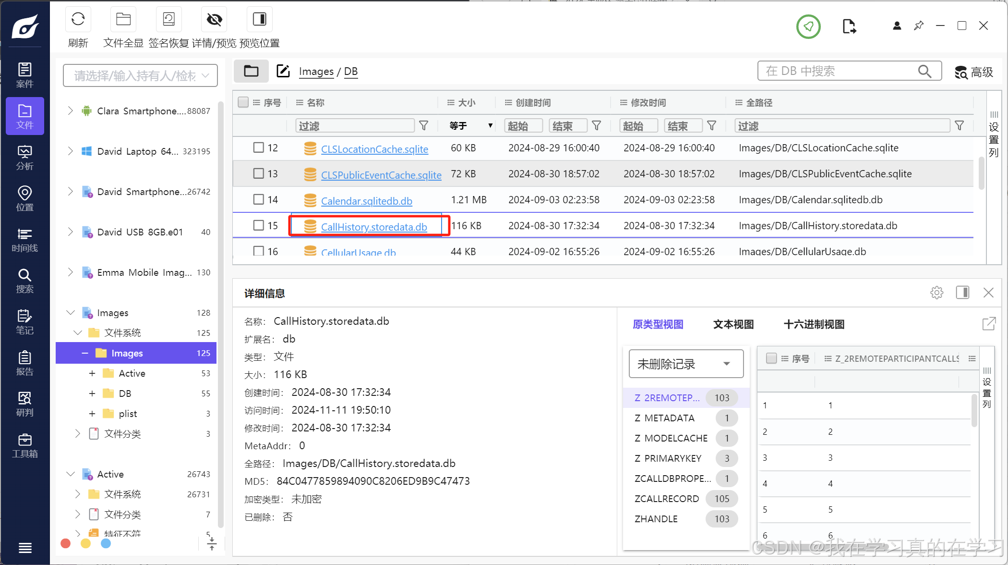
Task: Open the 工具箱 toolbox sidebar icon
Action: point(24,445)
